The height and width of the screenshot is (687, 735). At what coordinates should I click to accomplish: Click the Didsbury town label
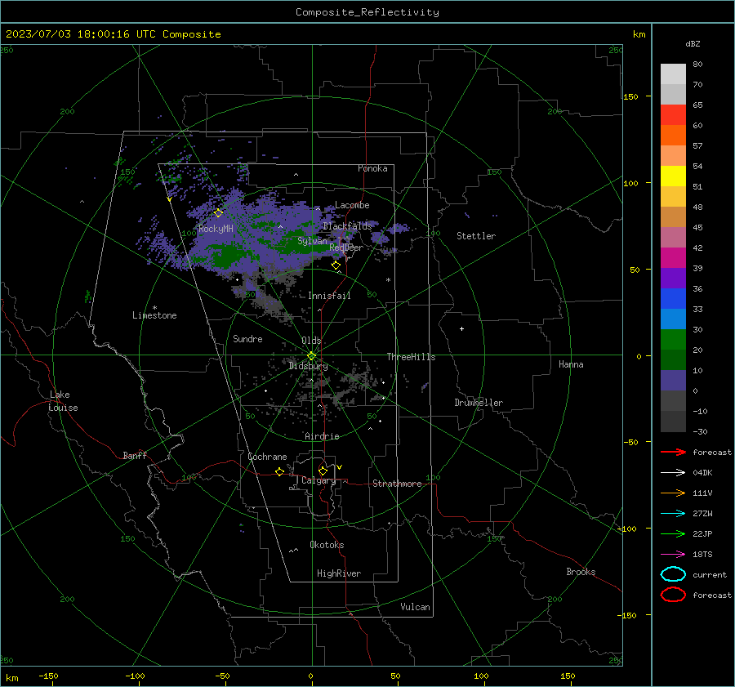[x=309, y=366]
